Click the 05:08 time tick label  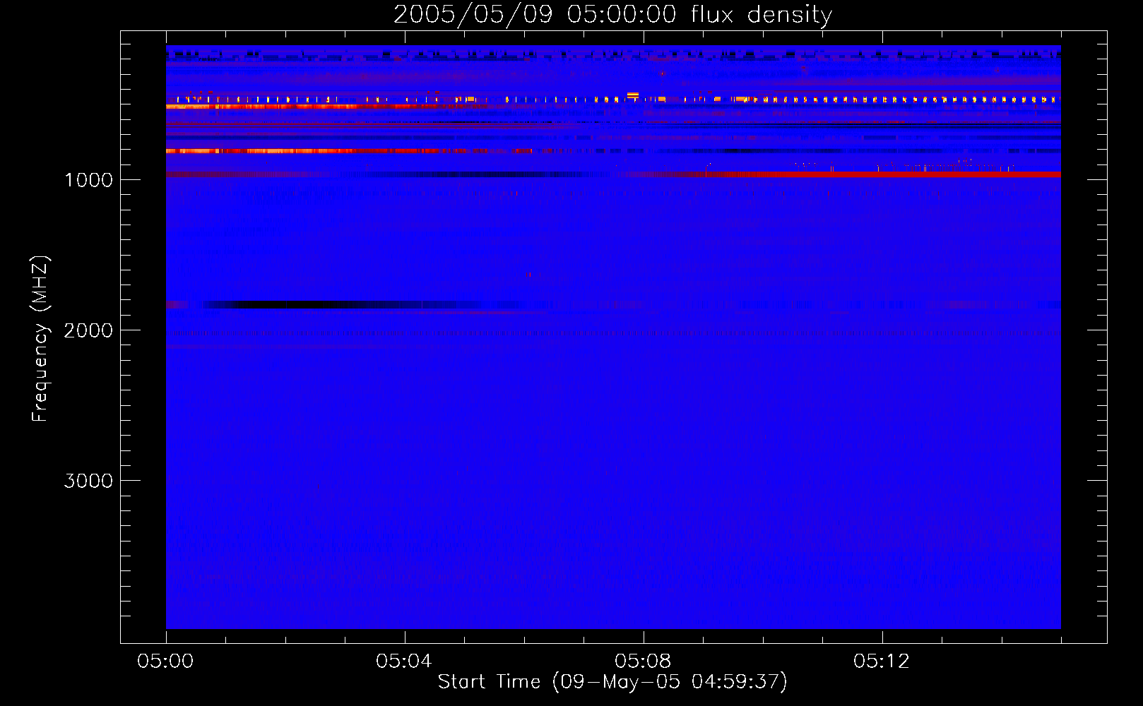coord(643,661)
